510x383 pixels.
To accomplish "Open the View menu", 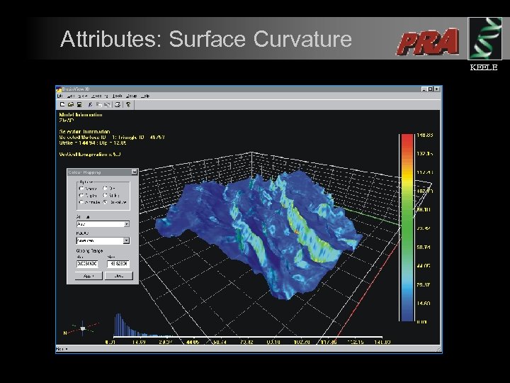I will click(x=83, y=96).
